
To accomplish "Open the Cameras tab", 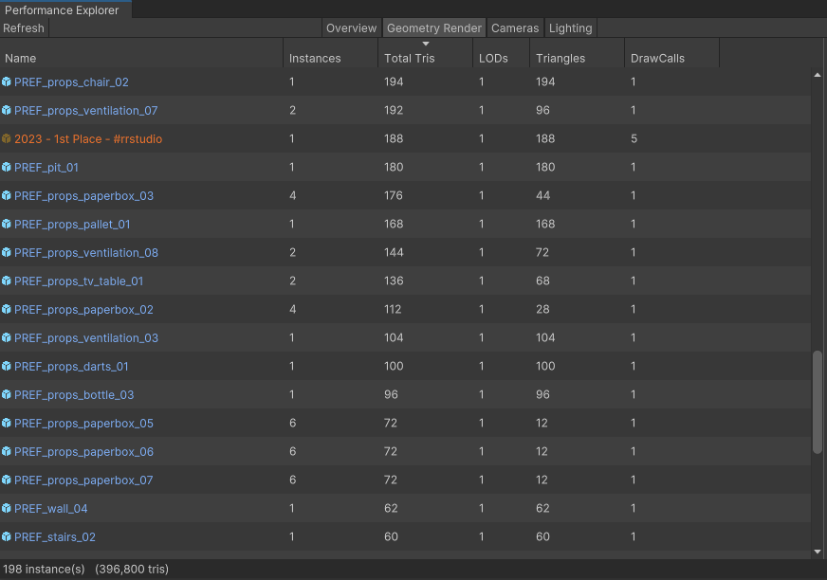I will [515, 28].
